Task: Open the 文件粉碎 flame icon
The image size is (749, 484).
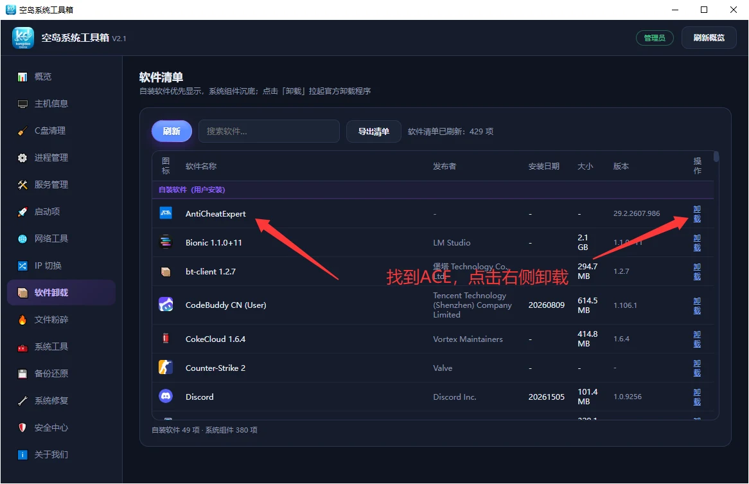Action: click(x=22, y=319)
